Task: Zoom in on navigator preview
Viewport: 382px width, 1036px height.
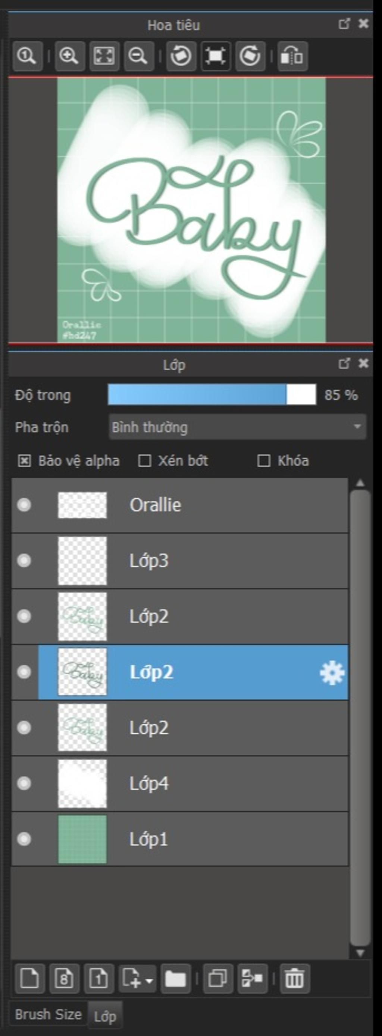Action: 69,56
